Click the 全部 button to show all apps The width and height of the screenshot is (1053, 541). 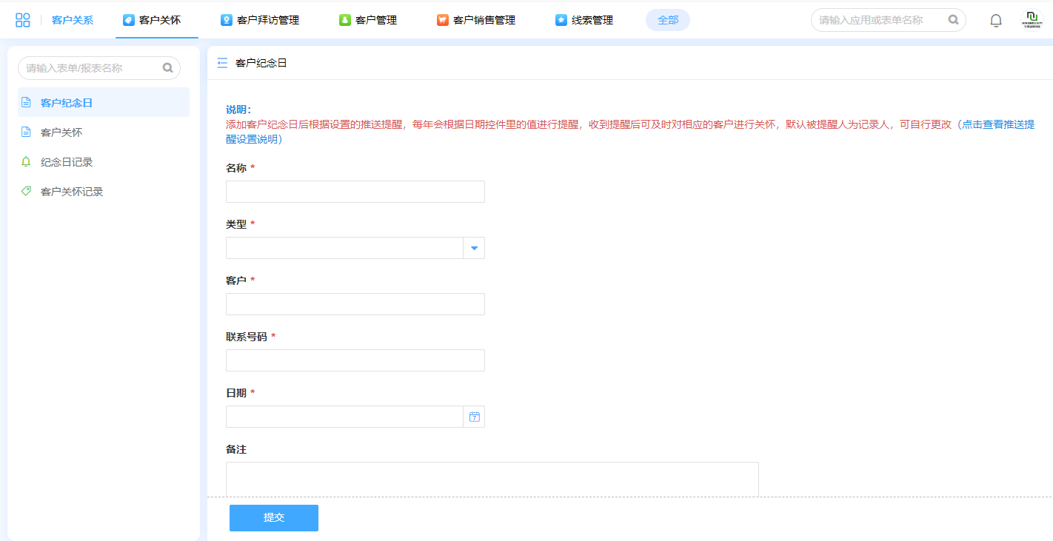point(667,20)
